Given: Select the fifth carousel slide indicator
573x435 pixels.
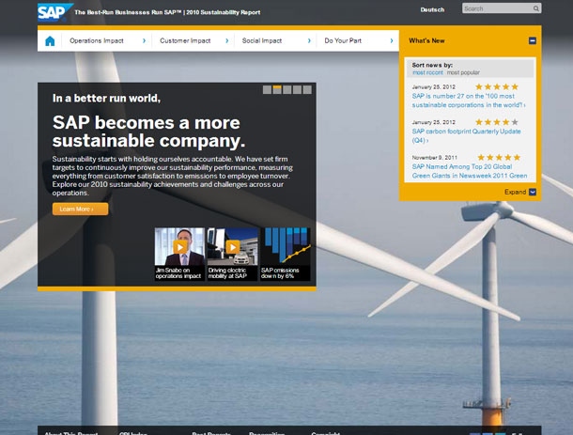Looking at the screenshot, I should (x=307, y=89).
